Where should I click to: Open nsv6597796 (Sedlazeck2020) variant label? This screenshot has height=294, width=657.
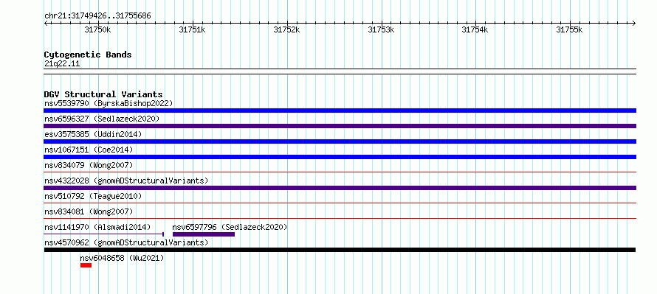[230, 227]
